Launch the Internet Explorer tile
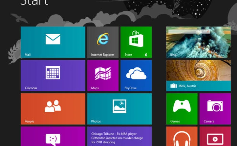 tap(103, 42)
